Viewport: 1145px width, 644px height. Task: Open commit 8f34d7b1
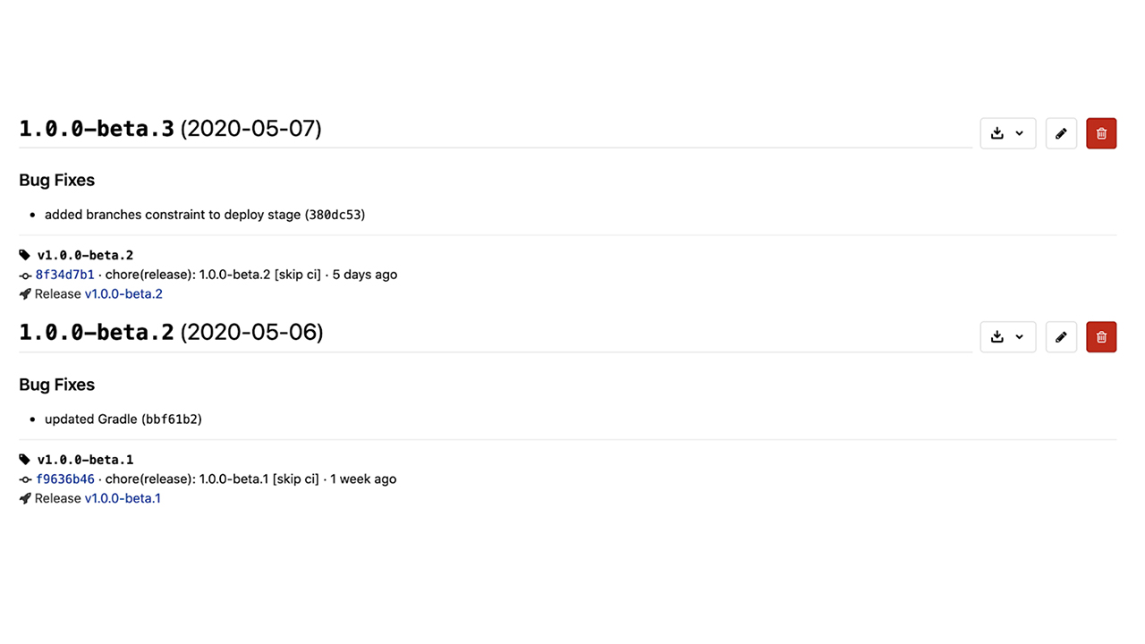coord(64,275)
